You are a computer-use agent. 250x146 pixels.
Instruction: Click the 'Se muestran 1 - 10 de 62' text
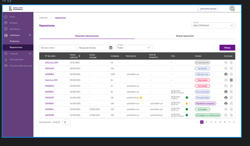pos(50,122)
